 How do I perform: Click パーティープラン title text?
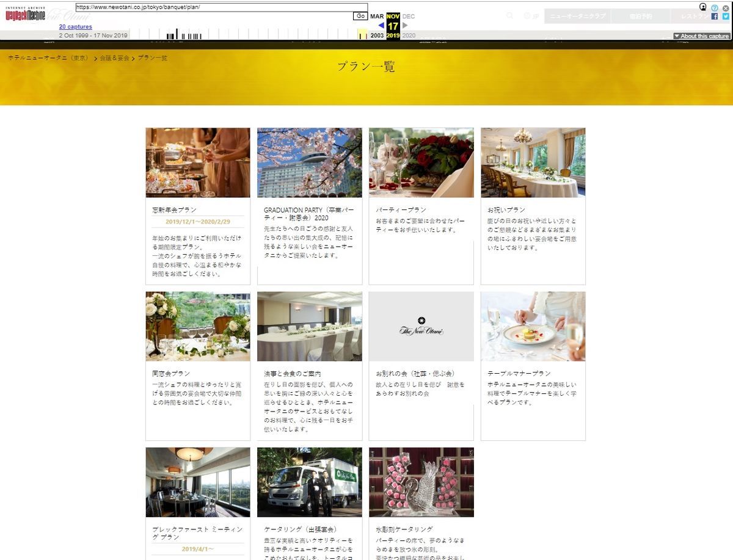(401, 209)
